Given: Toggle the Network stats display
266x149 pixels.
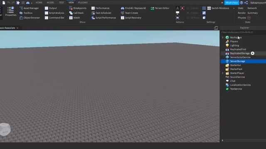Looking at the screenshot, I should (252, 8).
